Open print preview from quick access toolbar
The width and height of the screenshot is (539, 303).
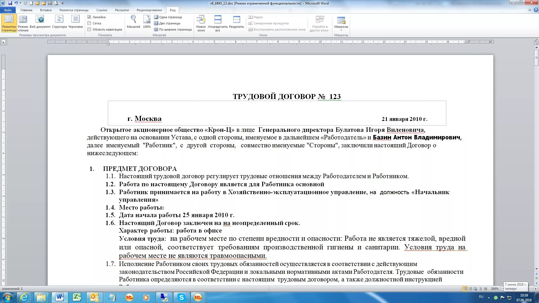click(56, 3)
